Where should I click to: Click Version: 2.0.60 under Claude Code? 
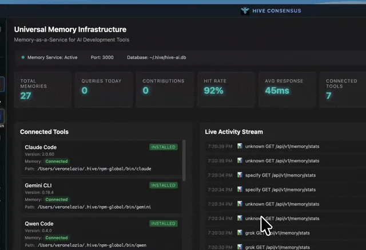pos(39,154)
